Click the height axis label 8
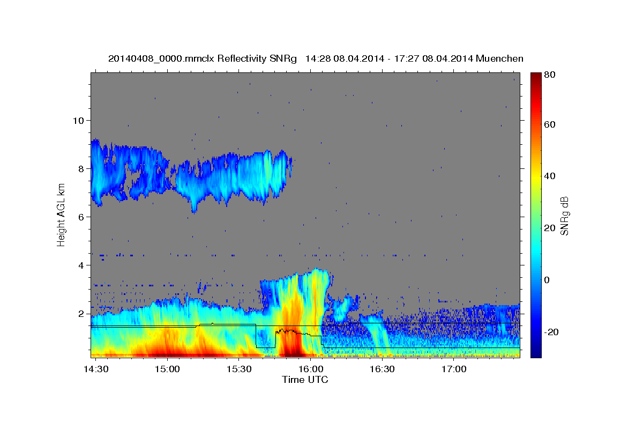643x429 pixels. [82, 168]
